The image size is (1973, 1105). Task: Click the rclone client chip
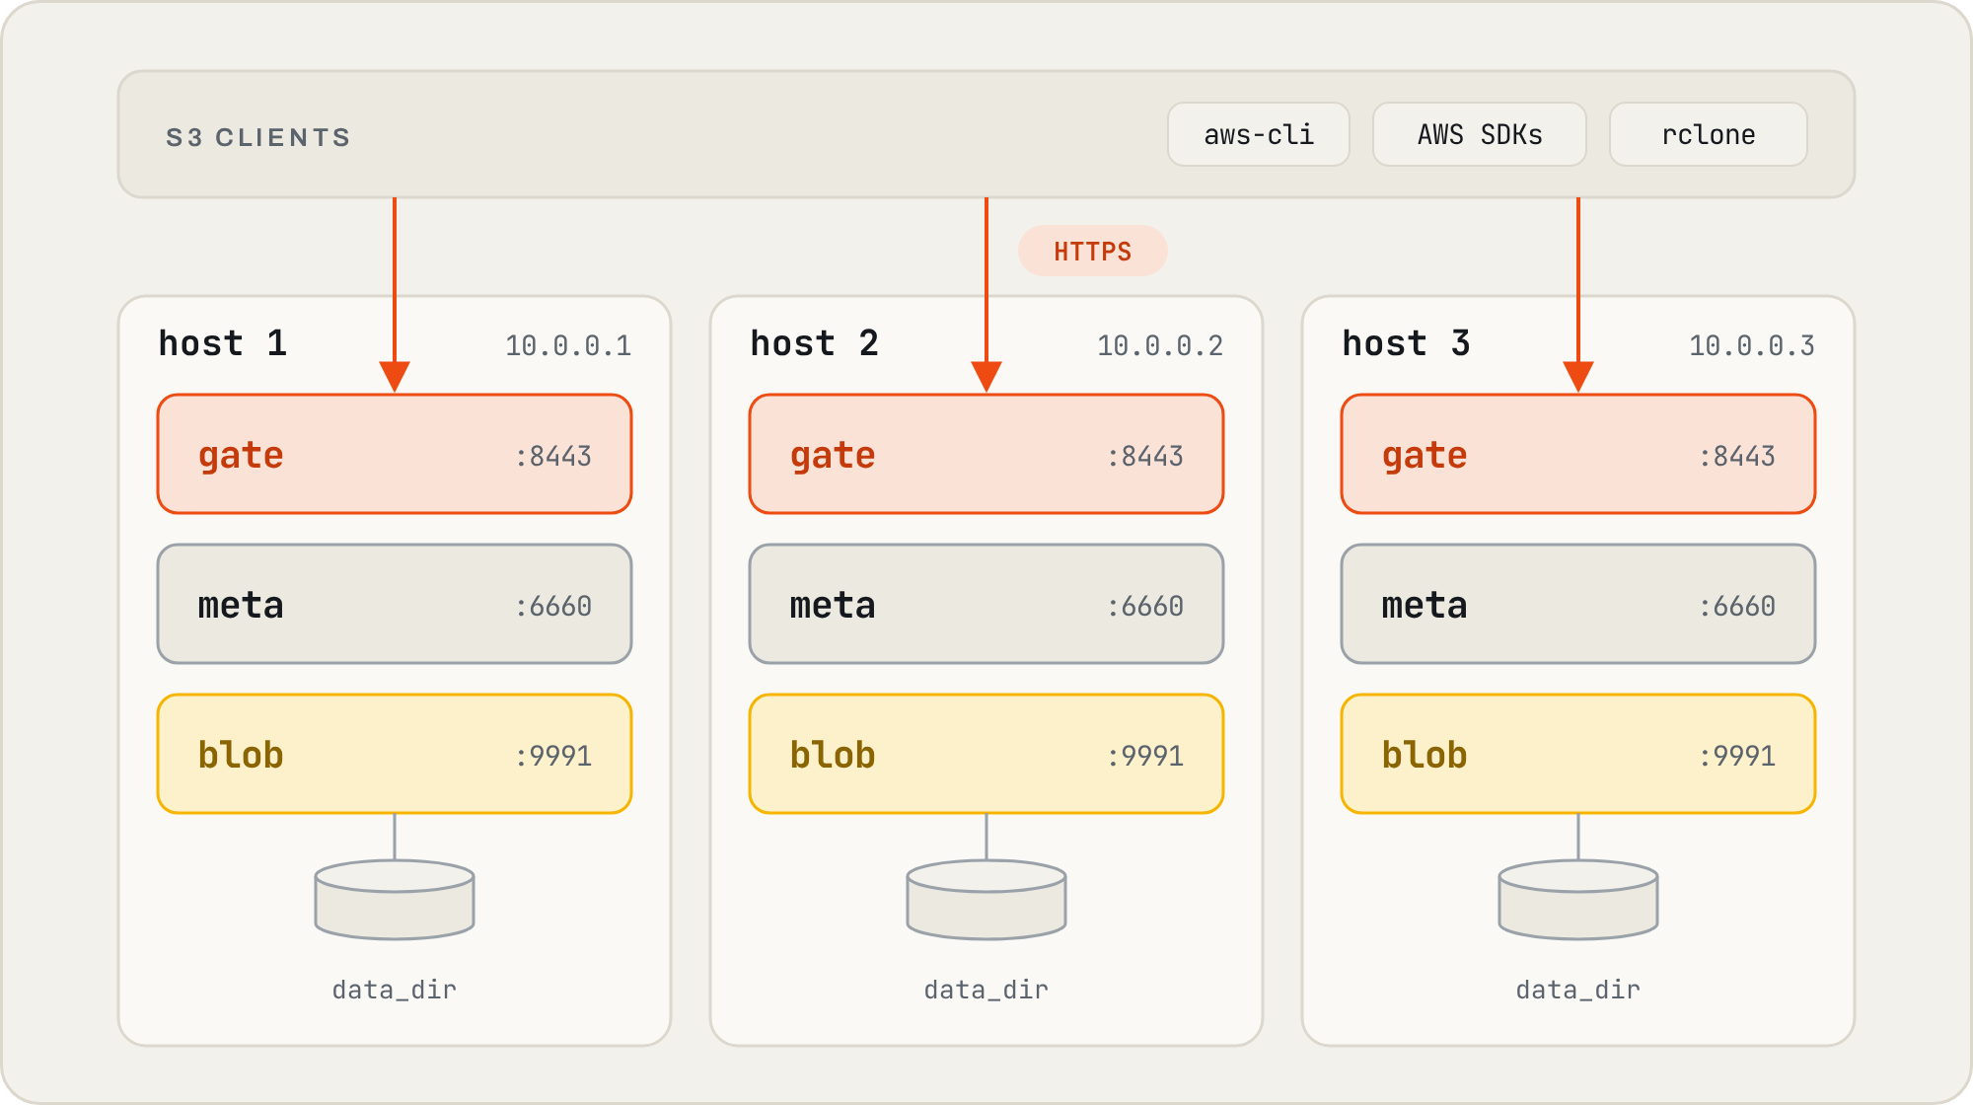pyautogui.click(x=1709, y=134)
